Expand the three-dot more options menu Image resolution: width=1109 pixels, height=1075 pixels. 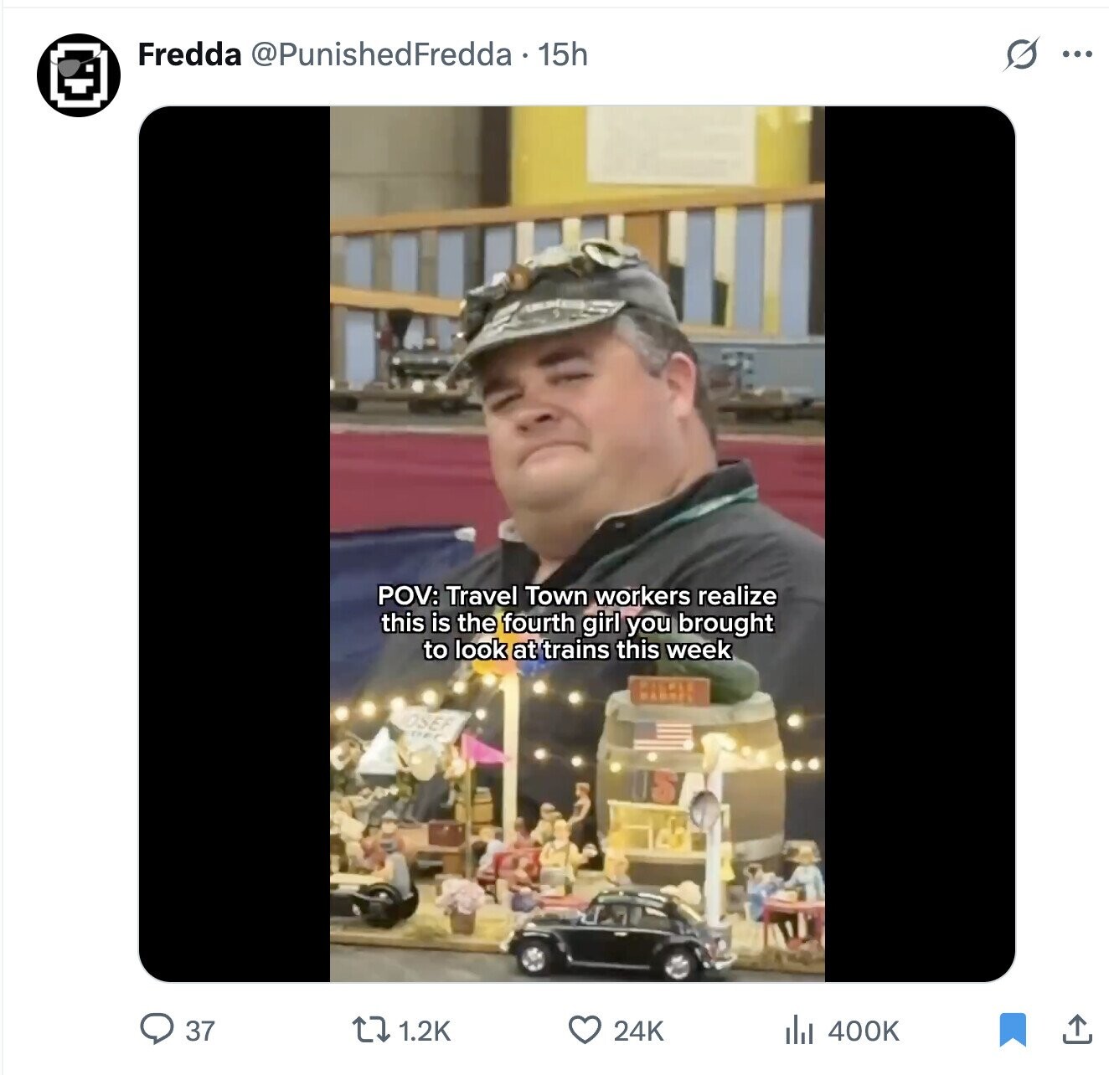[1077, 55]
